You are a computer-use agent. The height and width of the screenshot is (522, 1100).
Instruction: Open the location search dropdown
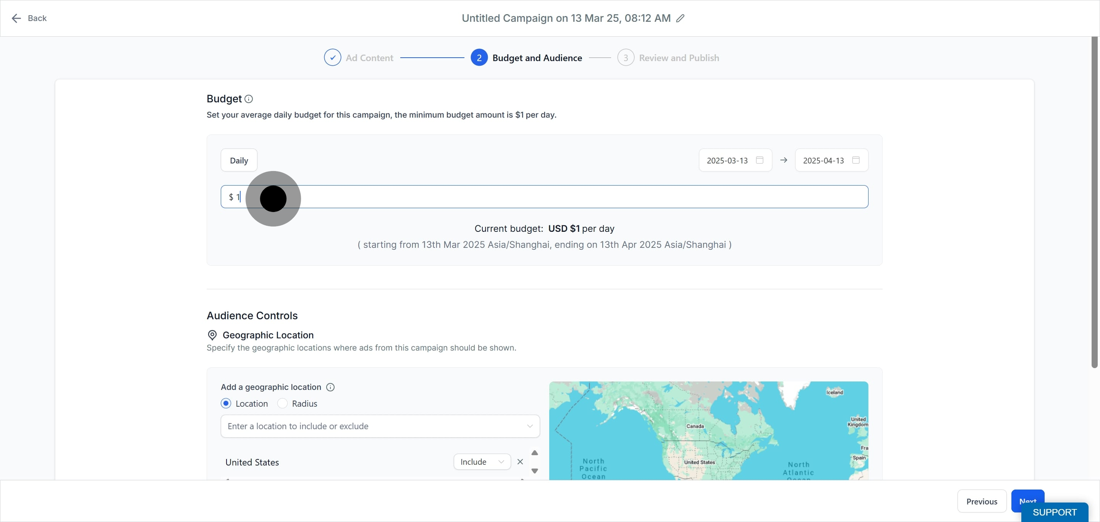click(x=380, y=427)
